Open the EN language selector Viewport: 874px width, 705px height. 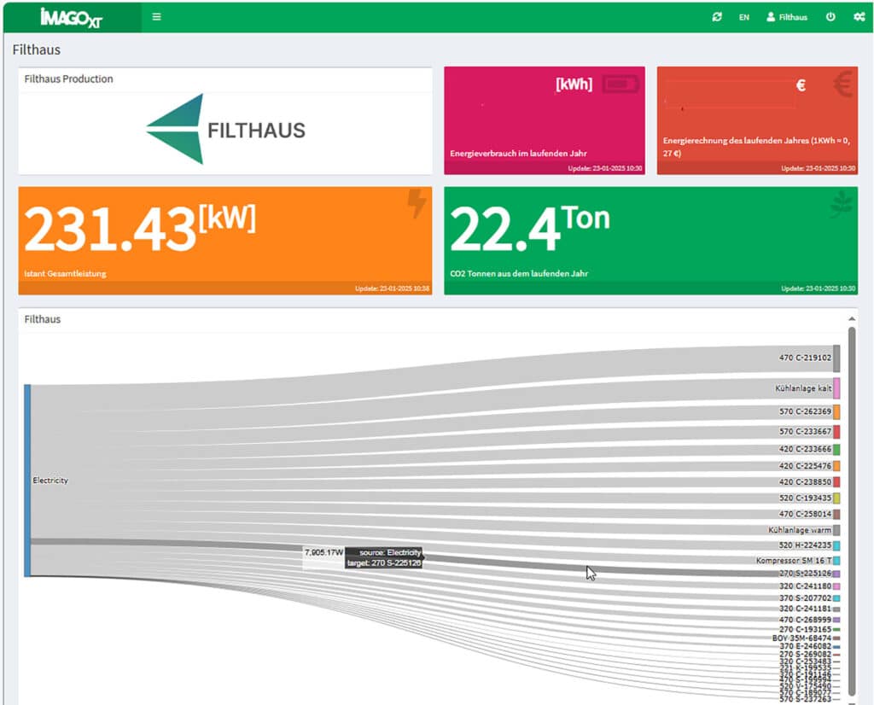pos(744,17)
